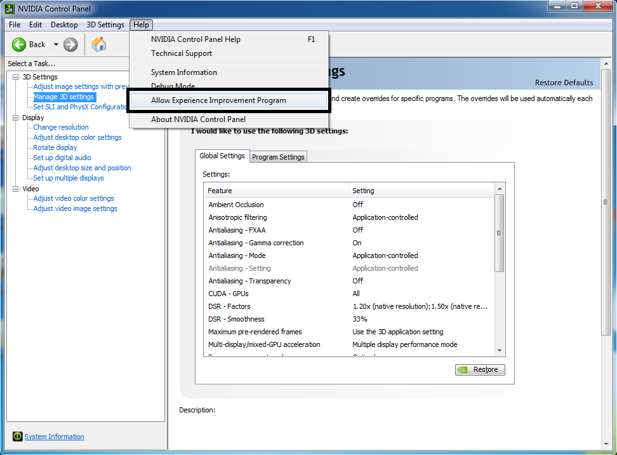This screenshot has width=617, height=455.
Task: Open About NVIDIA Control Panel
Action: tap(229, 119)
